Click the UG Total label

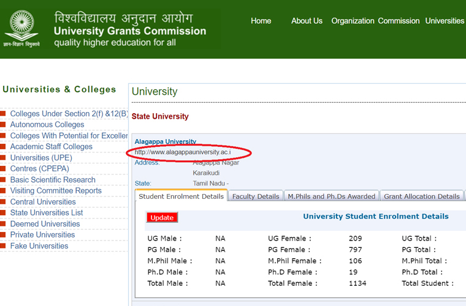(x=419, y=239)
